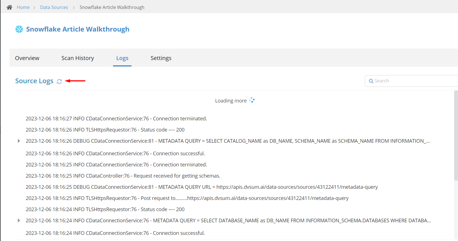Image resolution: width=458 pixels, height=241 pixels.
Task: Click the magnifier icon in the search box
Action: pos(371,81)
